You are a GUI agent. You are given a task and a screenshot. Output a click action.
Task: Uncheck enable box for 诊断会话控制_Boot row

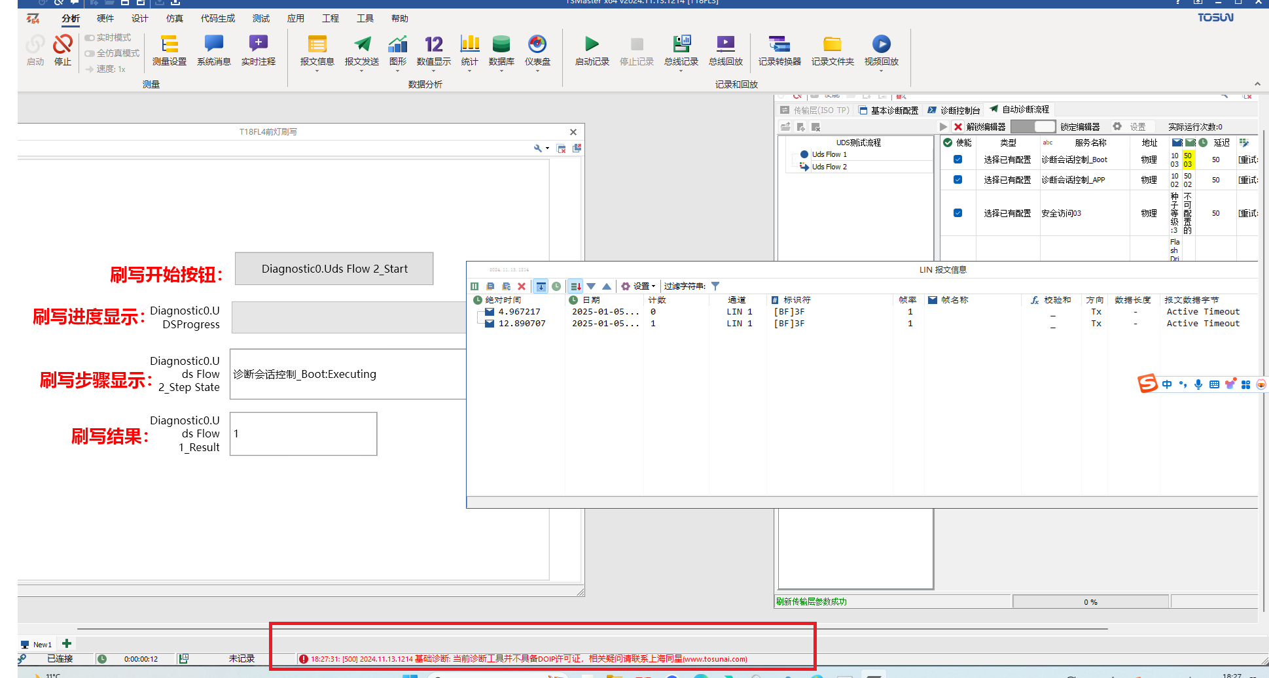[957, 160]
